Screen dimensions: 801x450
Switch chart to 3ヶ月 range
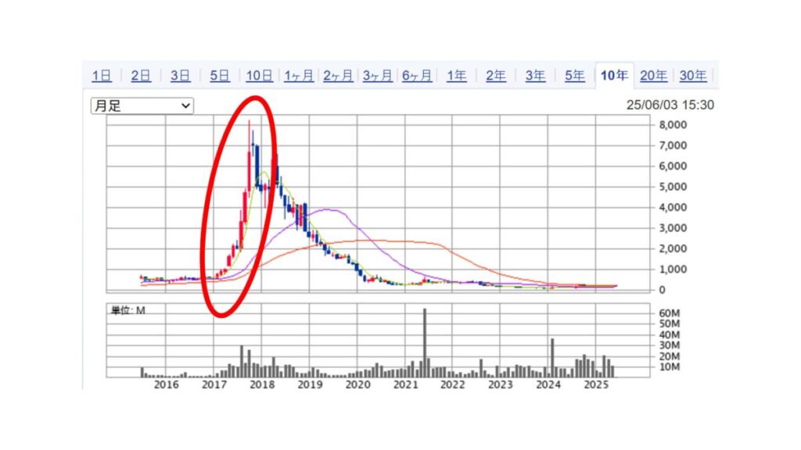click(x=378, y=76)
